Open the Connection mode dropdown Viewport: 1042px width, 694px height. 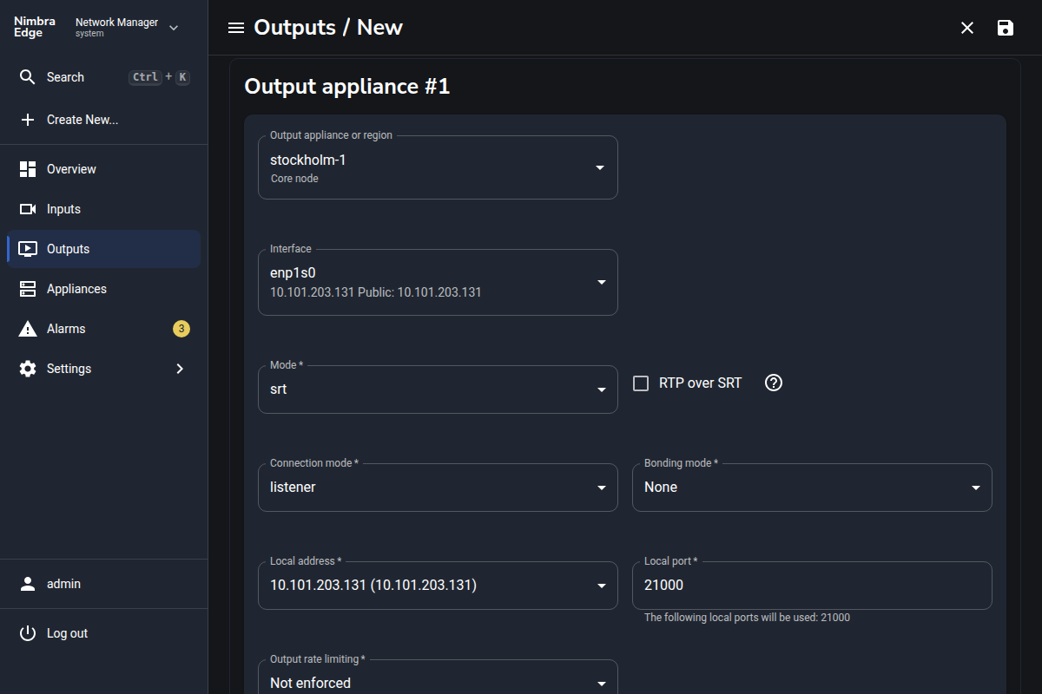click(438, 488)
